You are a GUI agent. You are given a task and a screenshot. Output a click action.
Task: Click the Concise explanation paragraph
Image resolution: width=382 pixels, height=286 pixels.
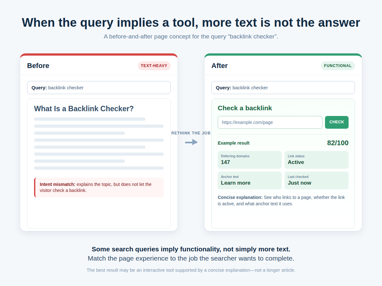click(x=281, y=201)
